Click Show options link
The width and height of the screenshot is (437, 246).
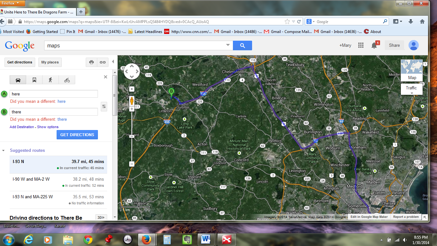(x=48, y=127)
